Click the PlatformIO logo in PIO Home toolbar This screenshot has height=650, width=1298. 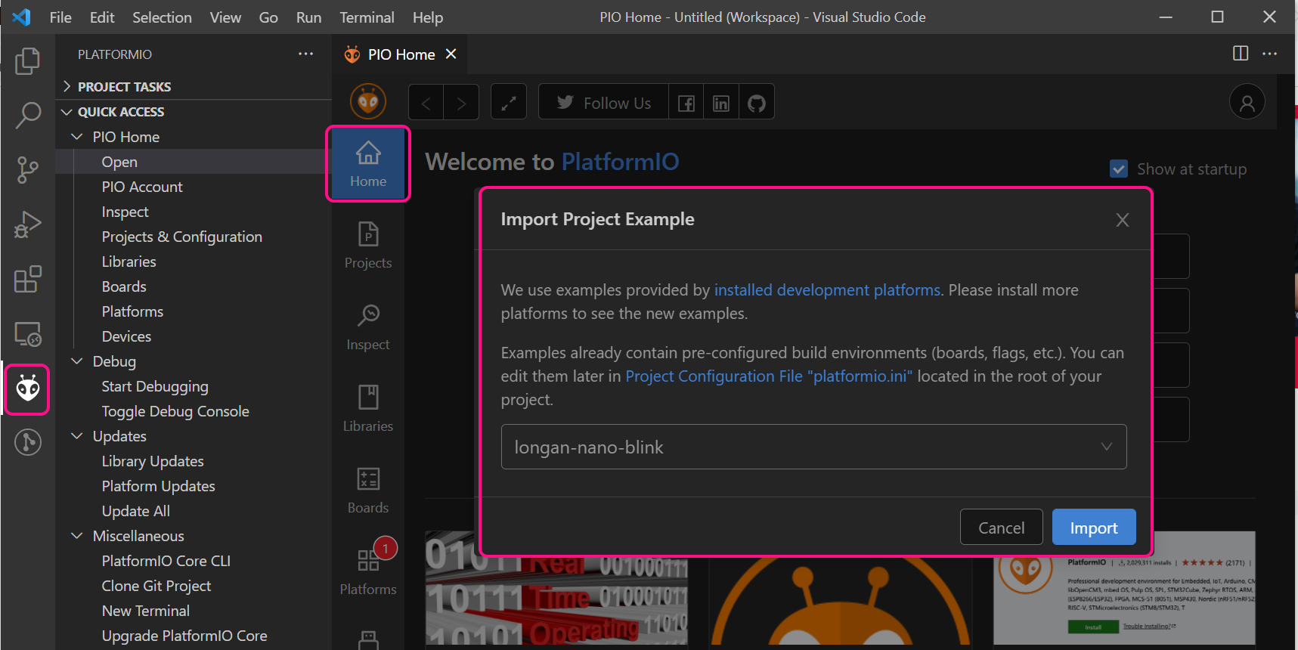[x=368, y=101]
